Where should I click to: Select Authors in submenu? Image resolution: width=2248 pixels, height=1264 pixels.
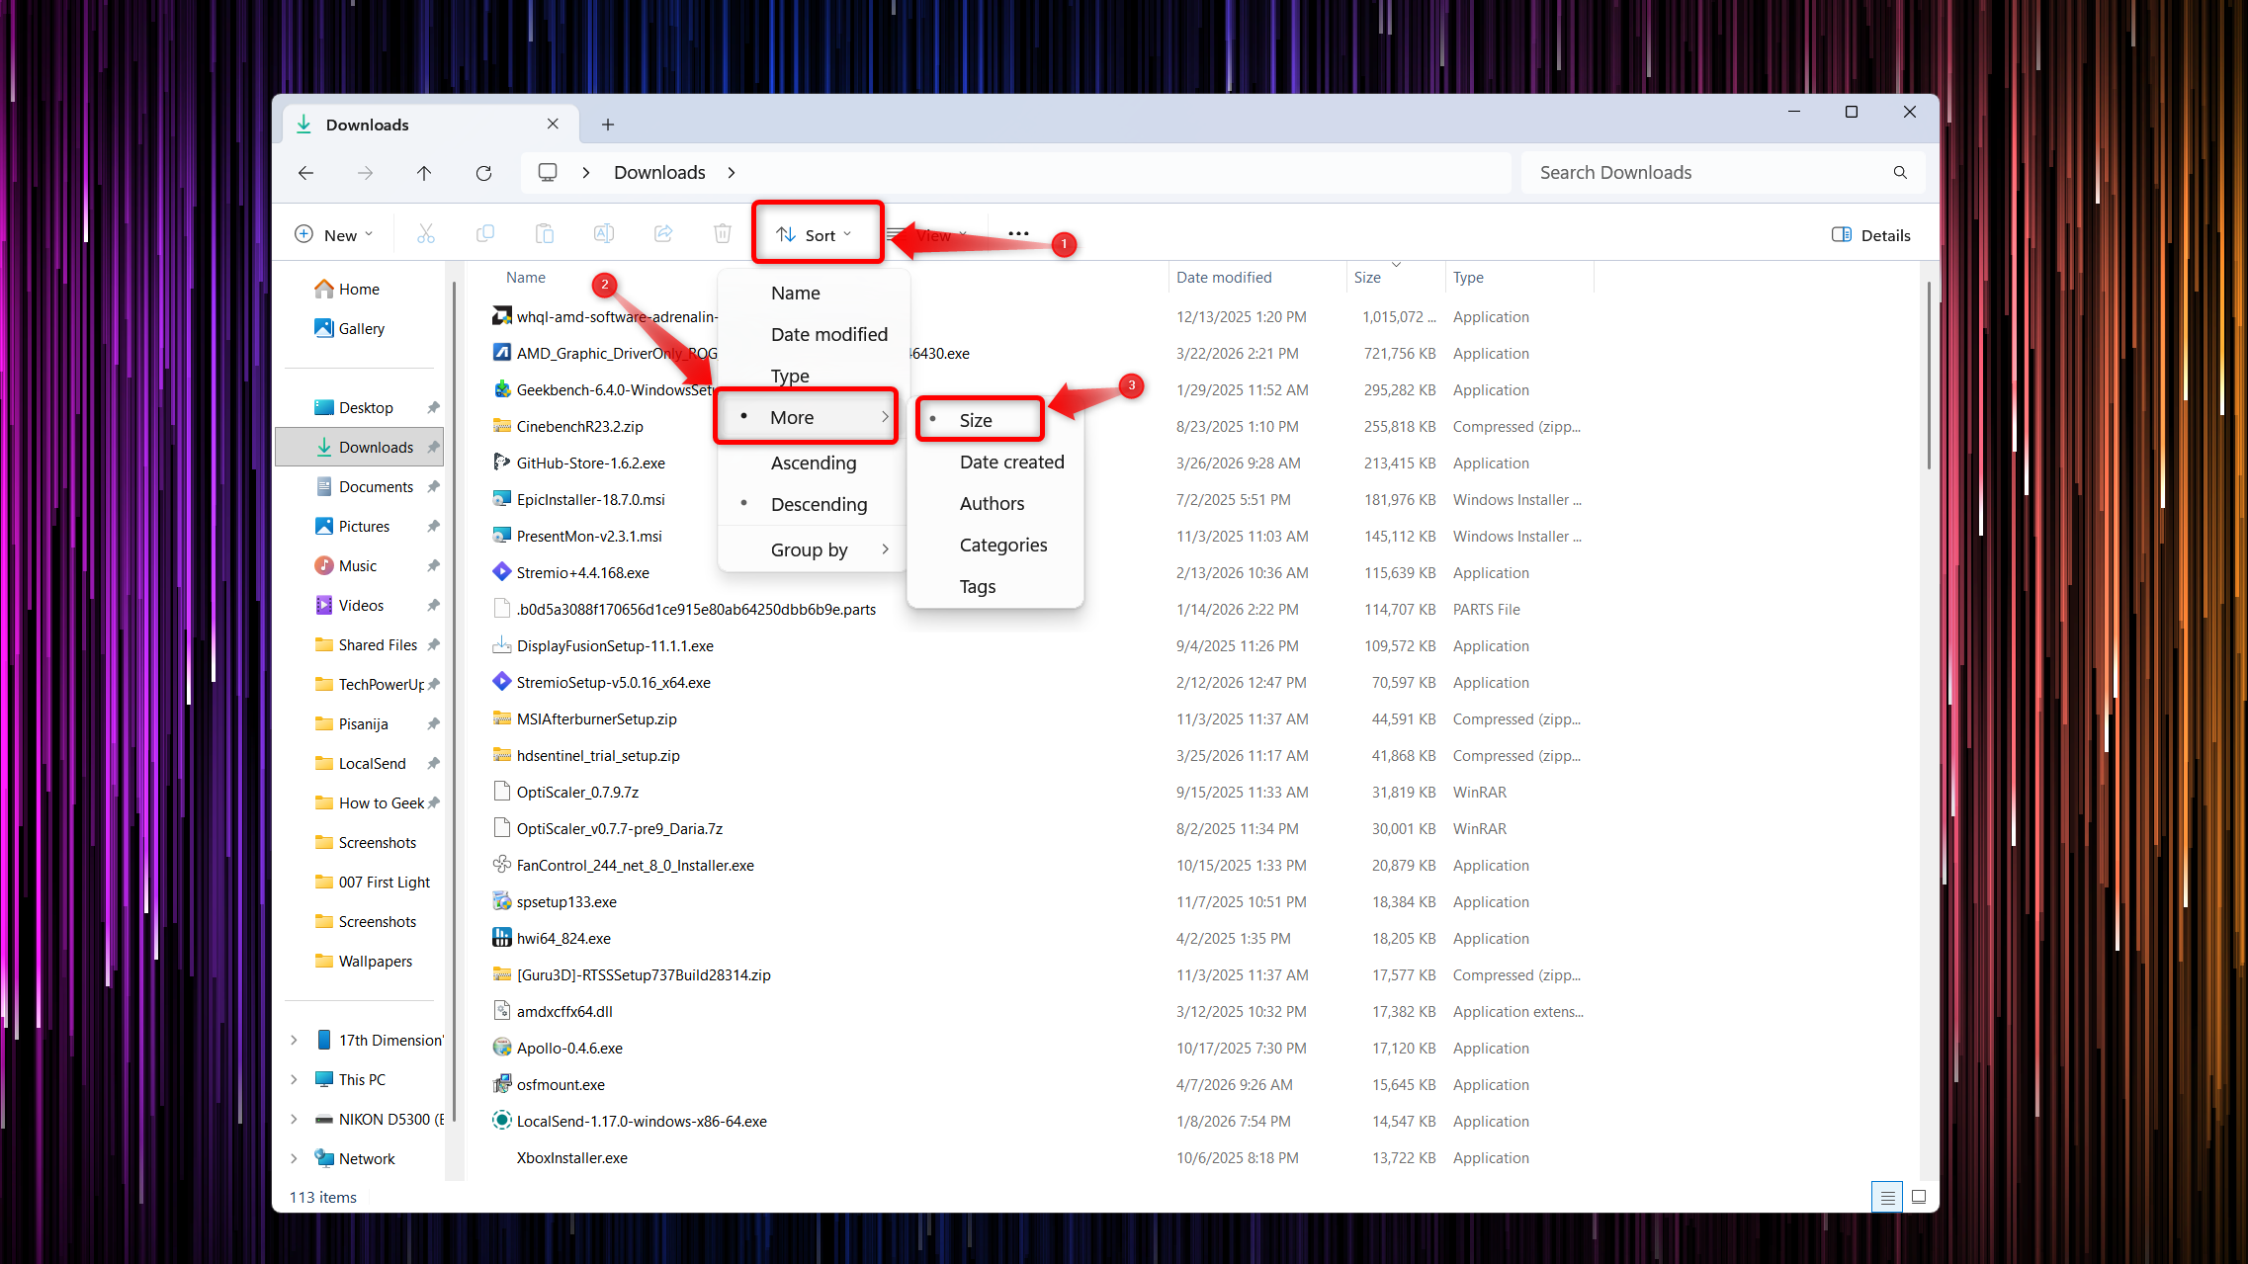(994, 503)
